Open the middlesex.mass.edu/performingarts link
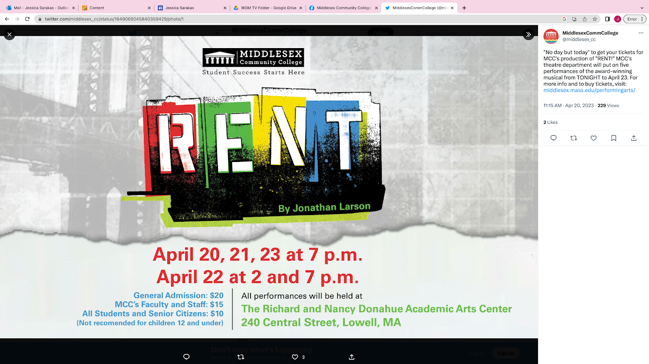 [589, 90]
